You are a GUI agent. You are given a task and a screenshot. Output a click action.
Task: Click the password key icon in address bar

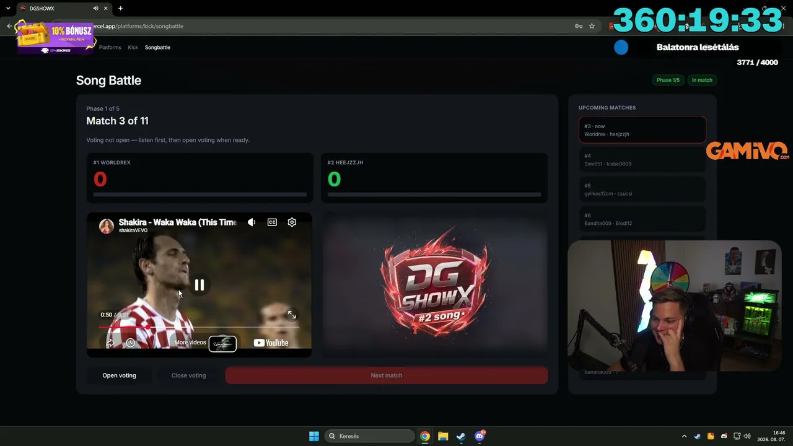coord(578,26)
